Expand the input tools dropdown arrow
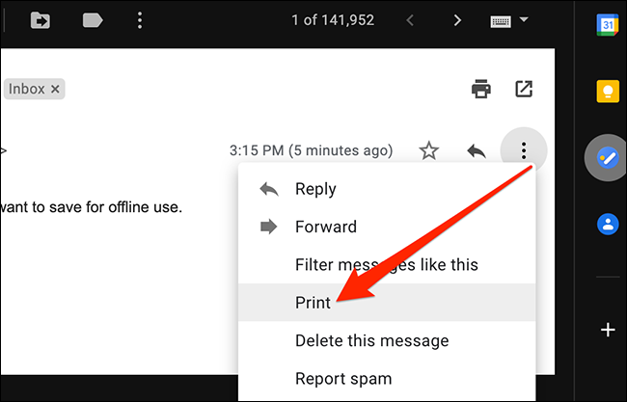The image size is (627, 402). [x=524, y=20]
